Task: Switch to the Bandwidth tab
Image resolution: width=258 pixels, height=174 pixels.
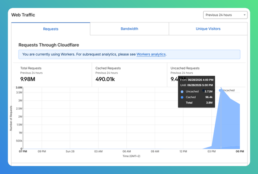Action: pyautogui.click(x=129, y=29)
